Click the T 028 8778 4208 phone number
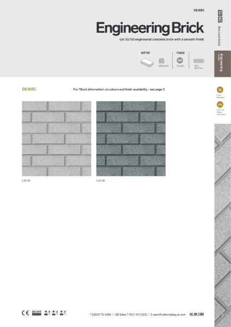The height and width of the screenshot is (327, 231). tap(100, 314)
